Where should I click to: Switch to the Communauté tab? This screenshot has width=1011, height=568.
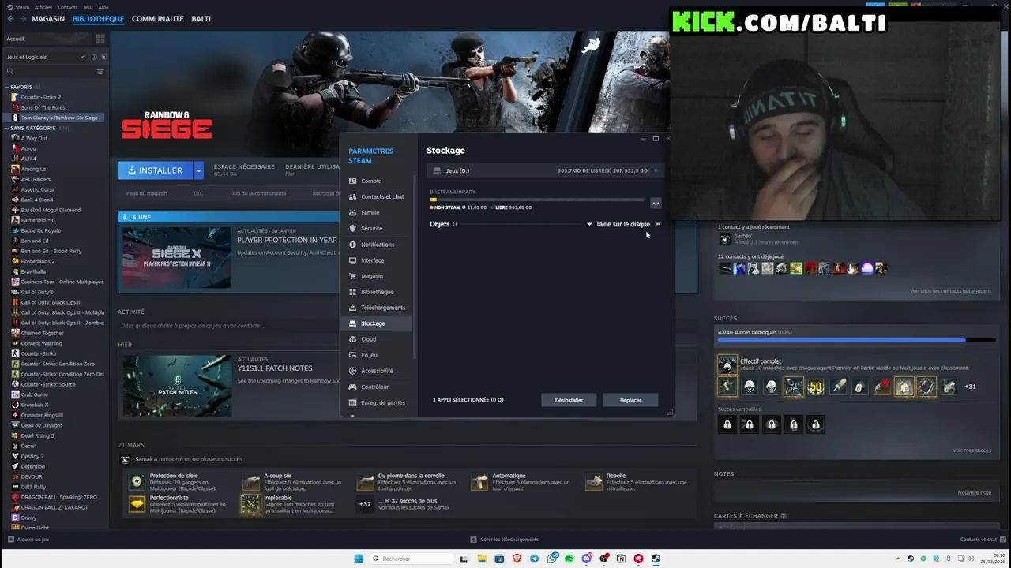(158, 18)
